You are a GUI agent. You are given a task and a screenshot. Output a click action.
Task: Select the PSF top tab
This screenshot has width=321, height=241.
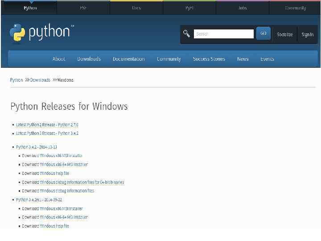(x=83, y=8)
